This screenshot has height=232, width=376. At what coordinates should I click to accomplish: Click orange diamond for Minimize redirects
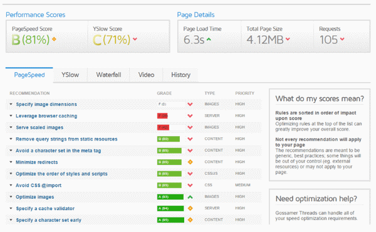(190, 162)
